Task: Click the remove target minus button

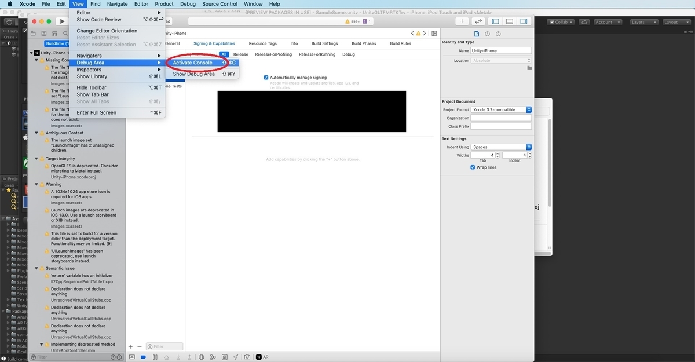Action: click(x=139, y=346)
